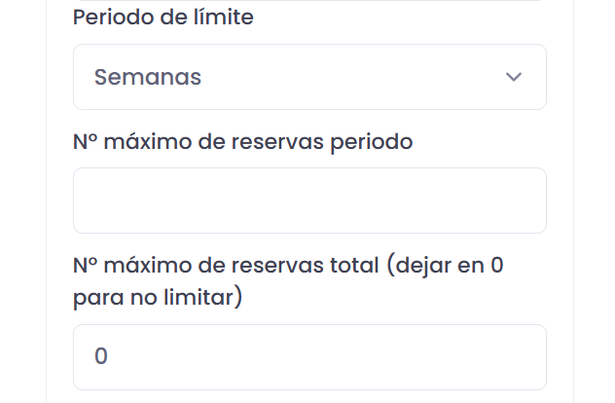Screen dimensions: 615x403
Task: Click the Nº máximo de reservas total label
Action: (x=287, y=280)
